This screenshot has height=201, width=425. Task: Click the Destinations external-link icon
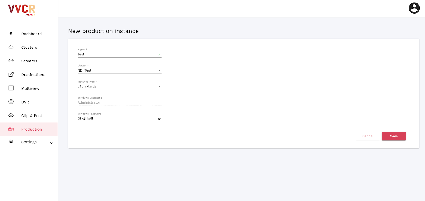point(11,74)
